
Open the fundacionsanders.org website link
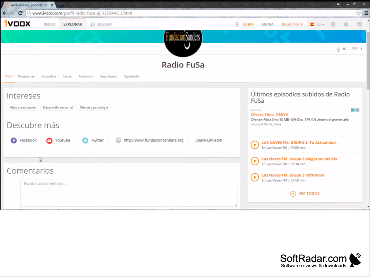tap(153, 140)
